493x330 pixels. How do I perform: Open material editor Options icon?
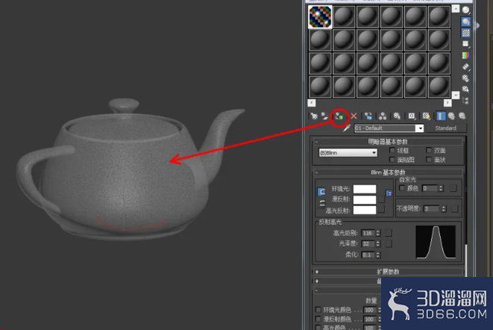(x=465, y=78)
